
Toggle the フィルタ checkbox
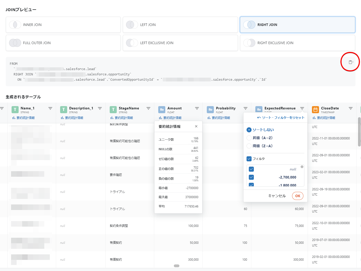[249, 159]
